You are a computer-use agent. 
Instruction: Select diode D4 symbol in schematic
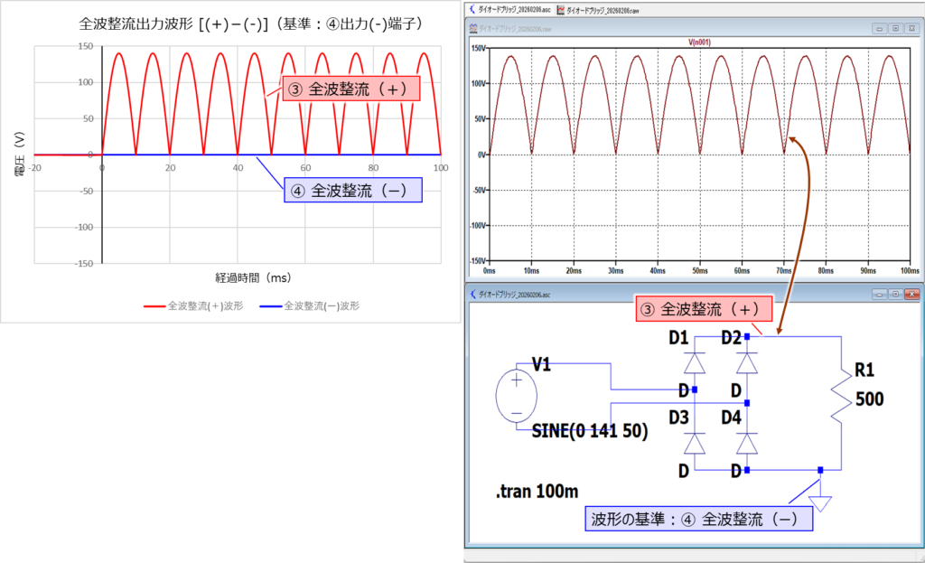click(x=746, y=443)
